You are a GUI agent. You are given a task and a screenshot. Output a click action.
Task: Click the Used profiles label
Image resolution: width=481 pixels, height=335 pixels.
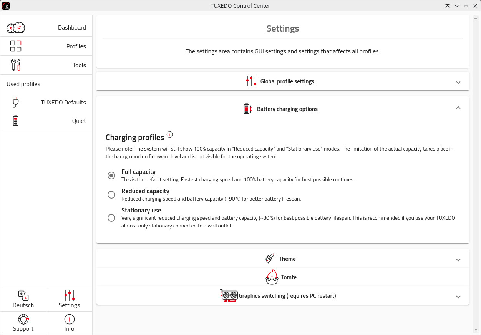[23, 84]
